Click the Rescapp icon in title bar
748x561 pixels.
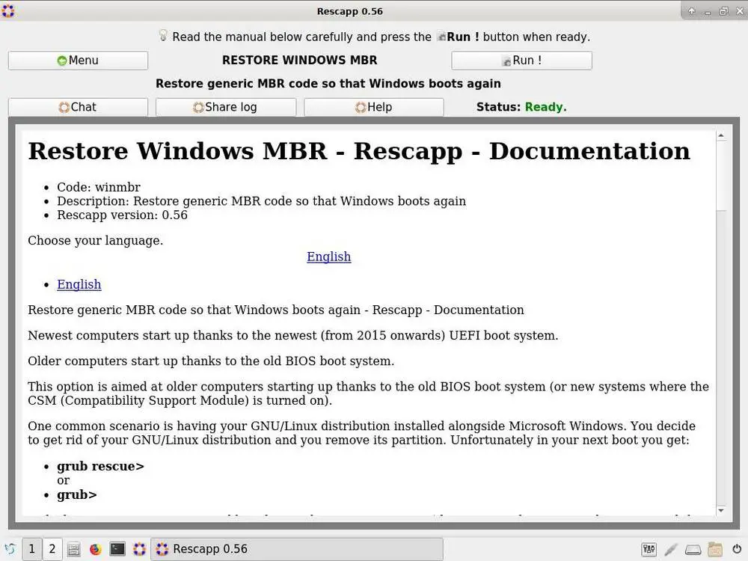point(8,10)
